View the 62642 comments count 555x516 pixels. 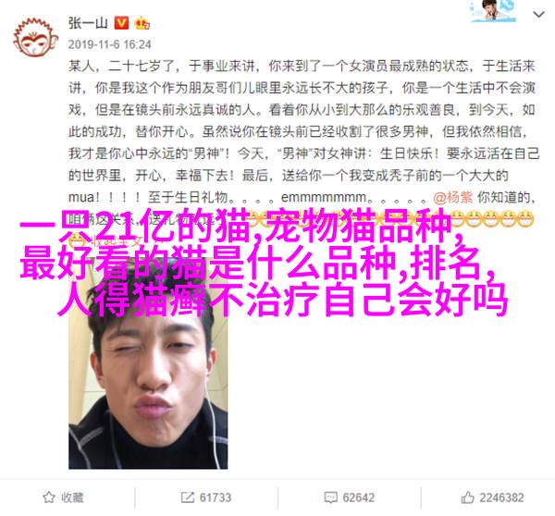point(359,498)
